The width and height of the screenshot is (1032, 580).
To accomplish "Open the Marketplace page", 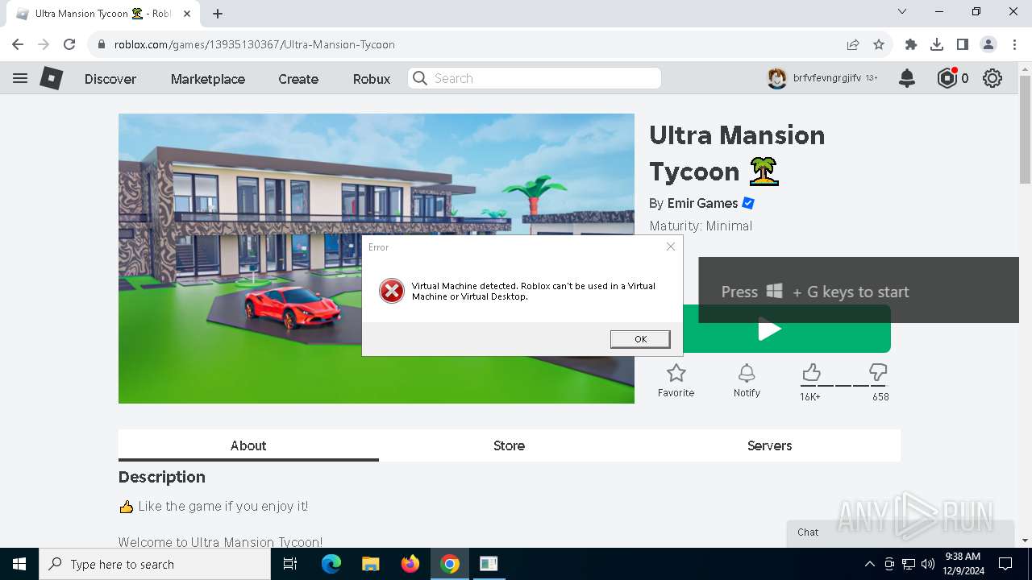I will tap(208, 79).
